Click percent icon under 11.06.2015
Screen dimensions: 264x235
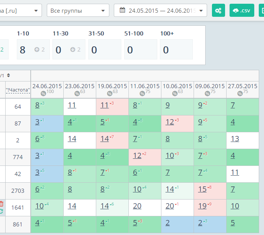pyautogui.click(x=142, y=93)
